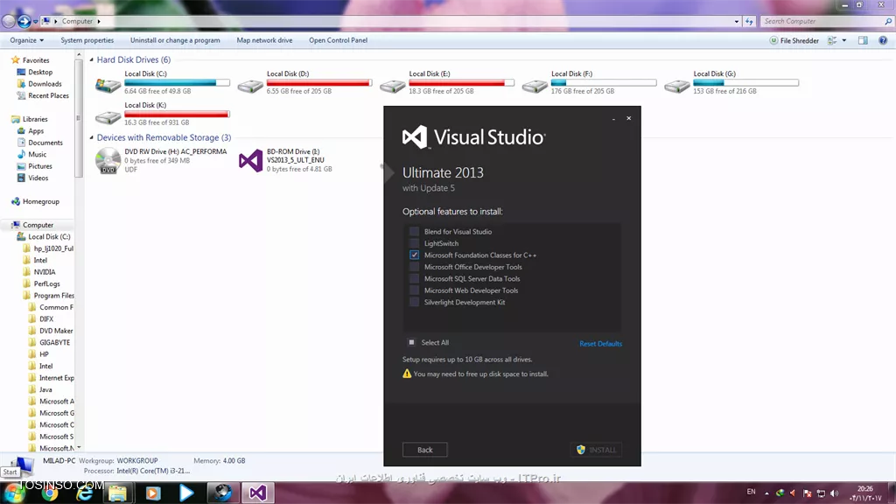Click the volume speaker tray icon
The width and height of the screenshot is (896, 504).
[x=834, y=493]
